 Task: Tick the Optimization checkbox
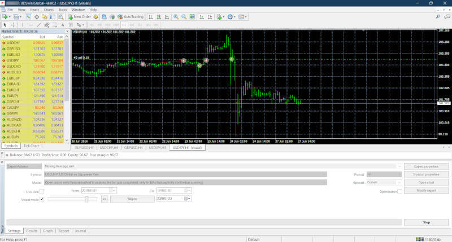tap(399, 191)
